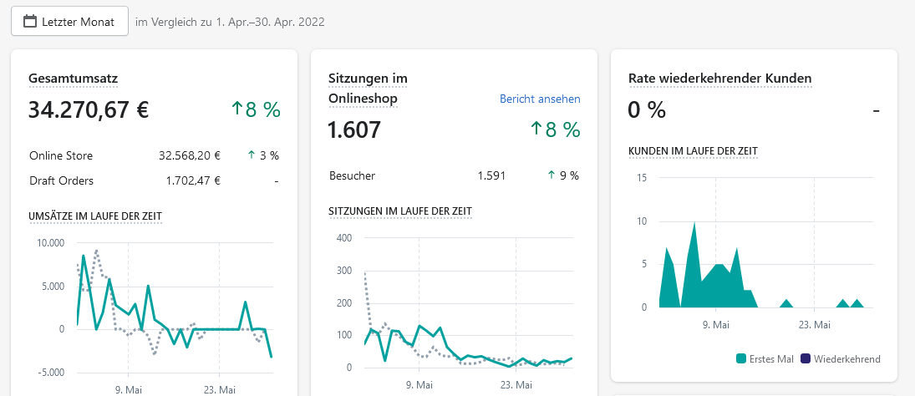Click the Online Store revenue row label
This screenshot has width=915, height=396.
(x=61, y=155)
